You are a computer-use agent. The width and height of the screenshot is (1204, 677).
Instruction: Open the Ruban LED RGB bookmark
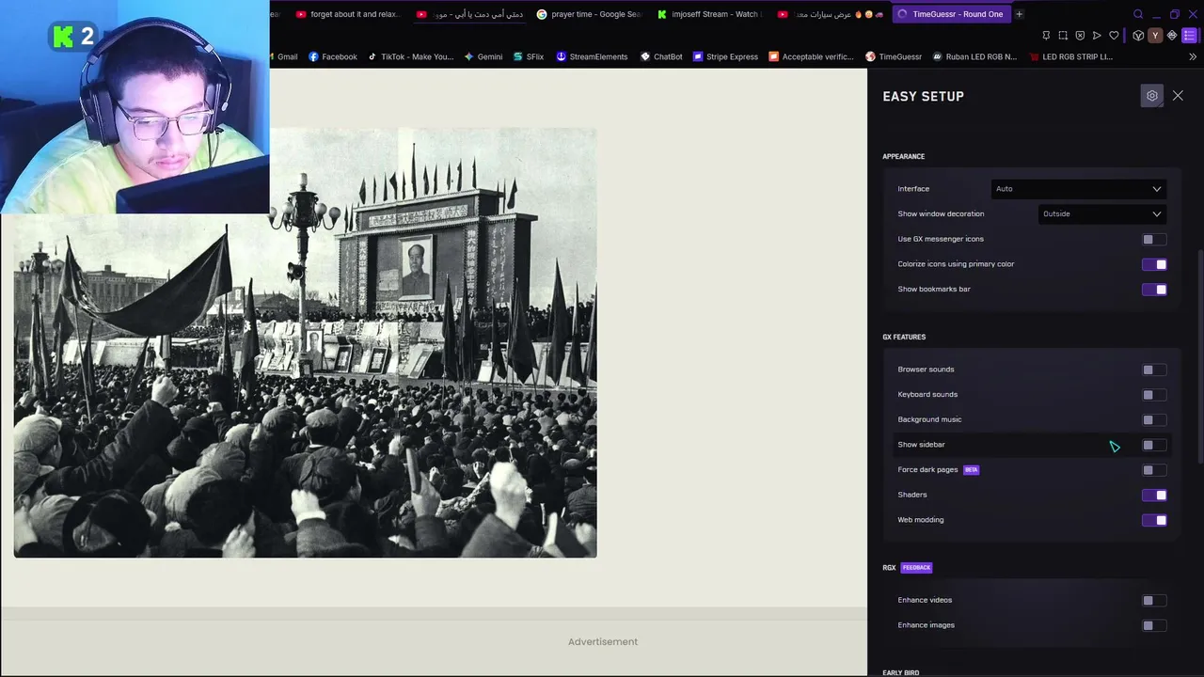[974, 56]
